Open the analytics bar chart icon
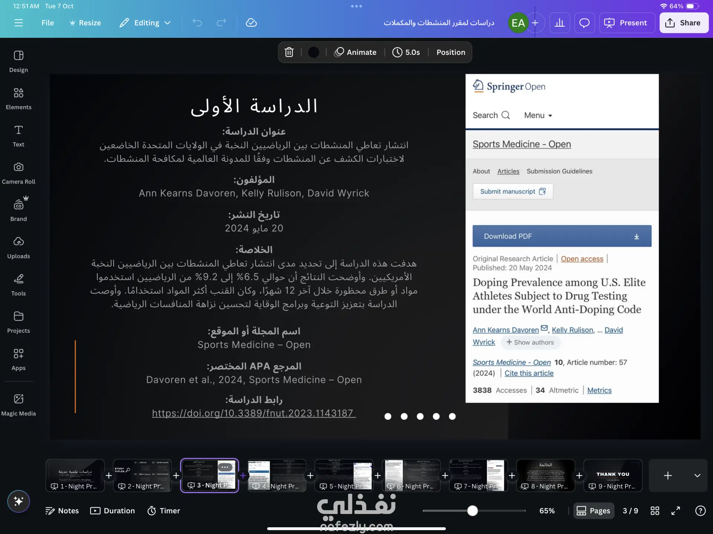 [560, 23]
